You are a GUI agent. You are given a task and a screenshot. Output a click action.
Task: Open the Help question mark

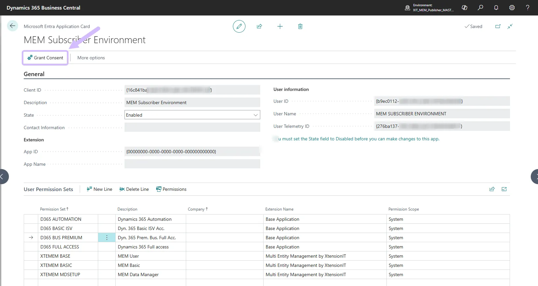coord(527,8)
